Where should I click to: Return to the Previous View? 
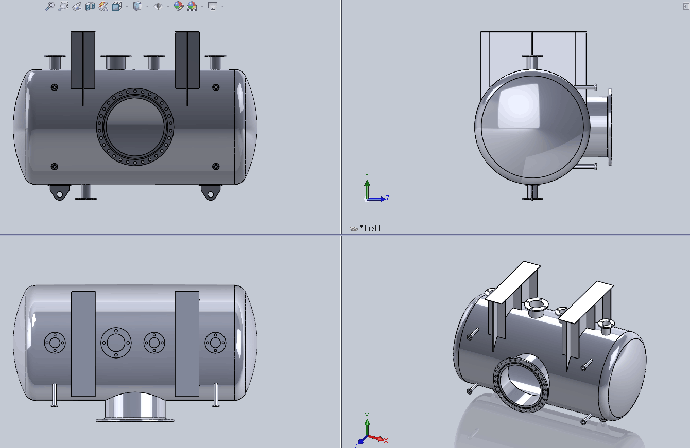tap(76, 6)
